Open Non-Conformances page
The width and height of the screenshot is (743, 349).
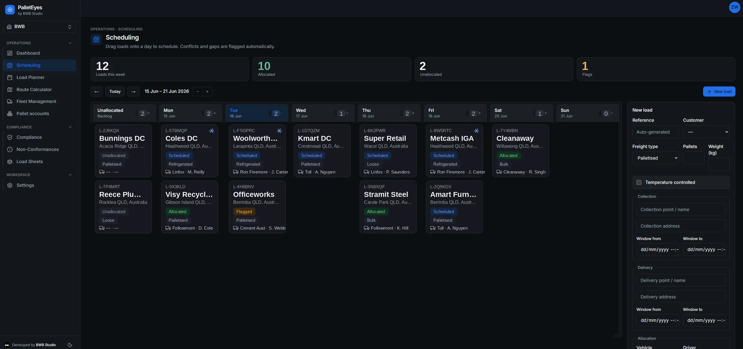[39, 149]
